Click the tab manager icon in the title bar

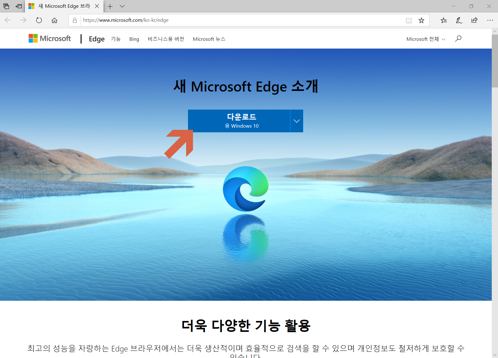(x=6, y=6)
